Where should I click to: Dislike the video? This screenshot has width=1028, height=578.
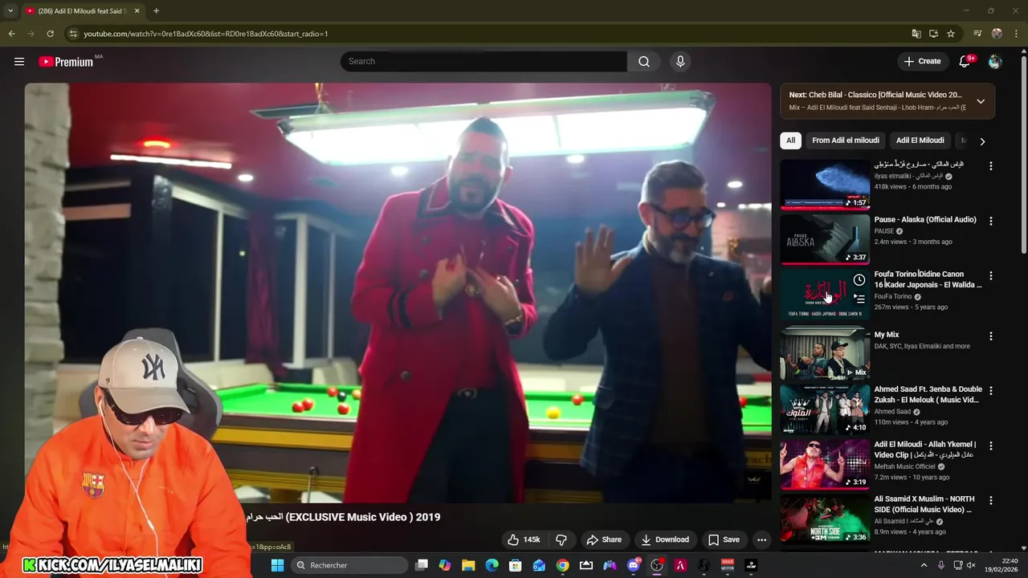pos(561,539)
